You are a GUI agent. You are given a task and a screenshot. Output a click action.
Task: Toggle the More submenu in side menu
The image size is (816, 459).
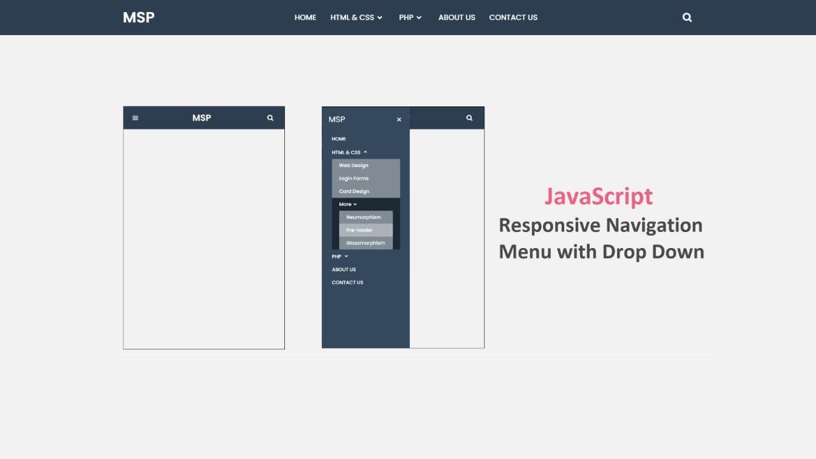pyautogui.click(x=347, y=204)
